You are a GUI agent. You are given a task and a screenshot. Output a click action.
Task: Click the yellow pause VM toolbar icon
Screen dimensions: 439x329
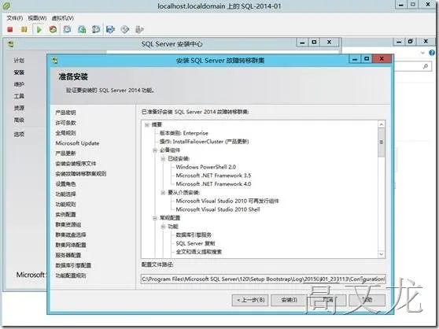24,29
